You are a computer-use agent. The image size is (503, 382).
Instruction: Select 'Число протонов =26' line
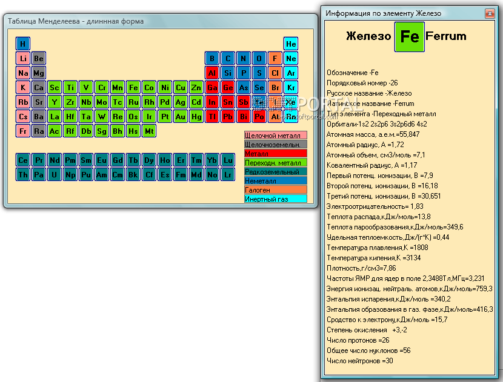pyautogui.click(x=358, y=340)
